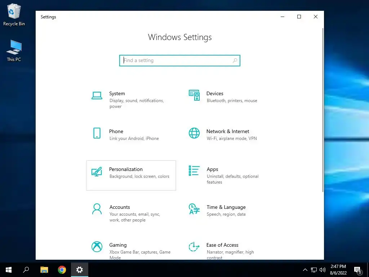Click the Phone settings icon

(97, 133)
